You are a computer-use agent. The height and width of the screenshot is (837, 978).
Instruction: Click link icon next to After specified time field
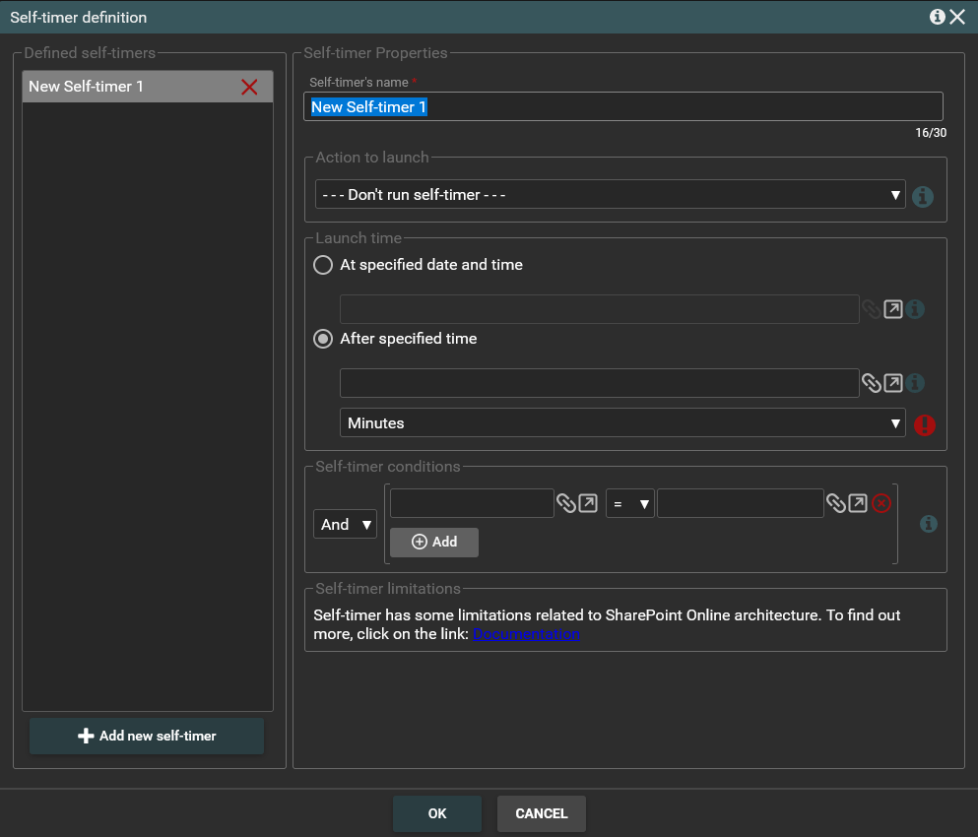[x=871, y=383]
